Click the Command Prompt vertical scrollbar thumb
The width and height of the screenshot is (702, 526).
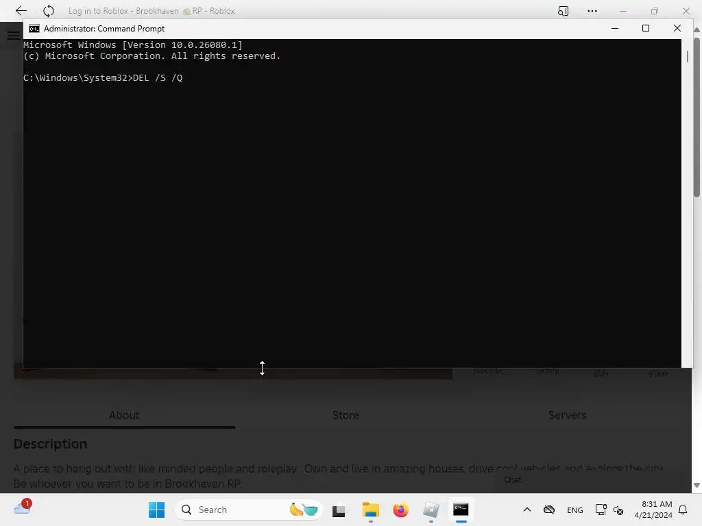[x=687, y=57]
